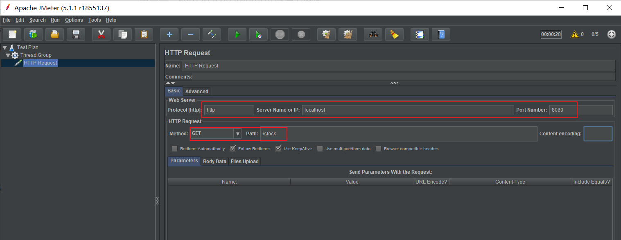Click the Name field containing HTTP Request
This screenshot has height=240, width=621.
[x=399, y=66]
